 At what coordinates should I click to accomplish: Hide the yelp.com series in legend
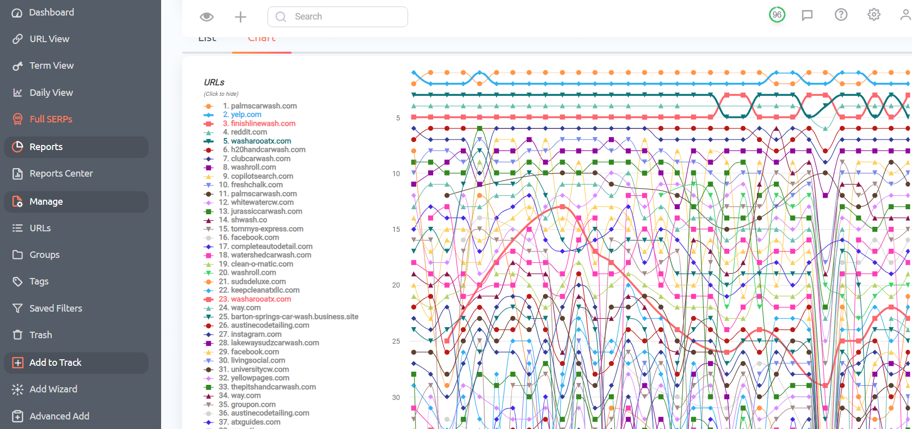(246, 114)
